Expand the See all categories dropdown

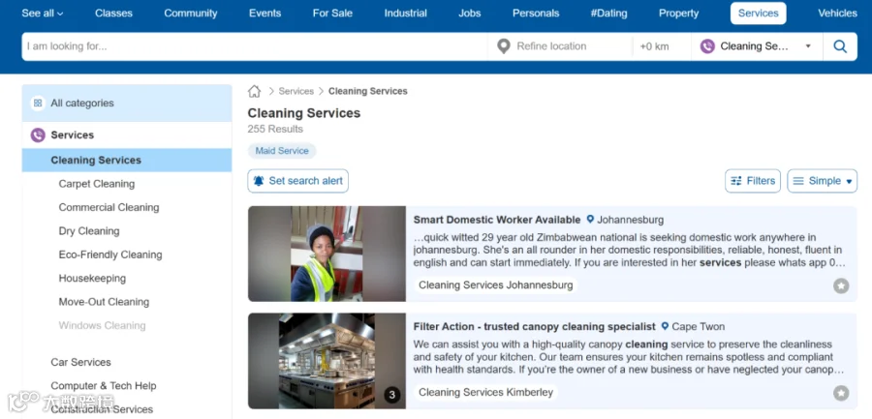(x=43, y=14)
